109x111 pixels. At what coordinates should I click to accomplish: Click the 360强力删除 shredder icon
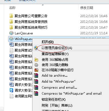36,65
